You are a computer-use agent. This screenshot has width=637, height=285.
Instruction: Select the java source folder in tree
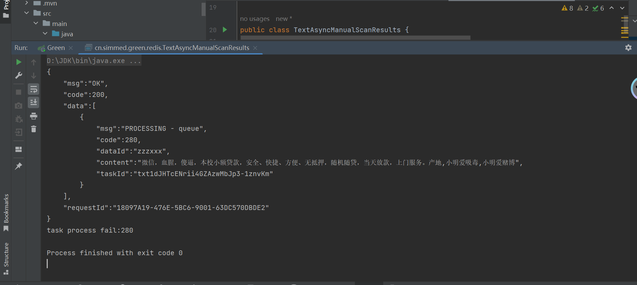[62, 34]
